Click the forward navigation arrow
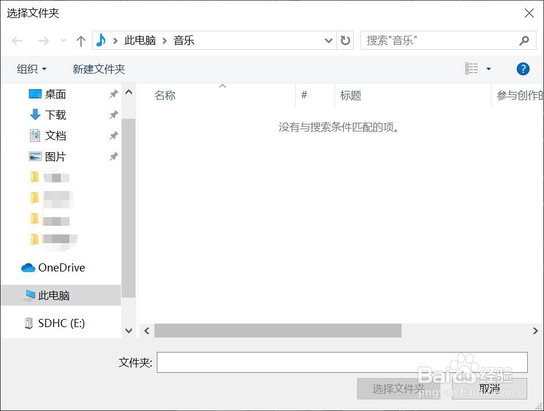544x411 pixels. pyautogui.click(x=43, y=40)
